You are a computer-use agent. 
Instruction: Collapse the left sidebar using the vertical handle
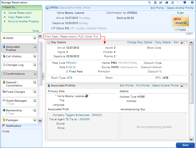pyautogui.click(x=43, y=76)
